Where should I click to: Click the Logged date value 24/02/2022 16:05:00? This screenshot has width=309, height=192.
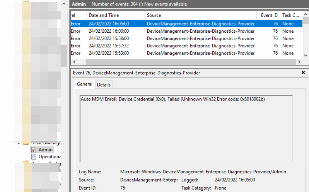tap(235, 180)
